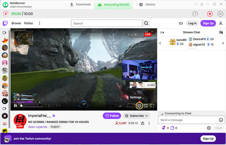Open the three-dot menu beside Roblox

click(40, 23)
